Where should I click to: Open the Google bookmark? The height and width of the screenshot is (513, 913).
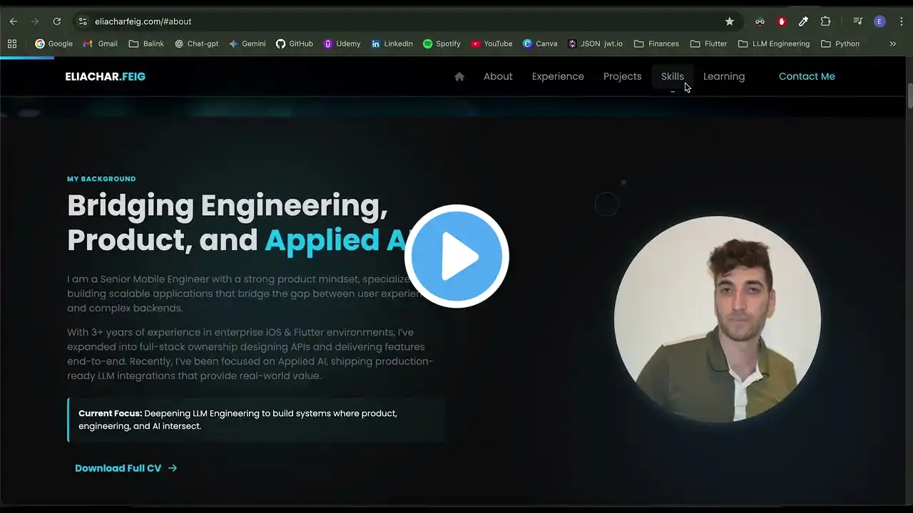[x=54, y=43]
